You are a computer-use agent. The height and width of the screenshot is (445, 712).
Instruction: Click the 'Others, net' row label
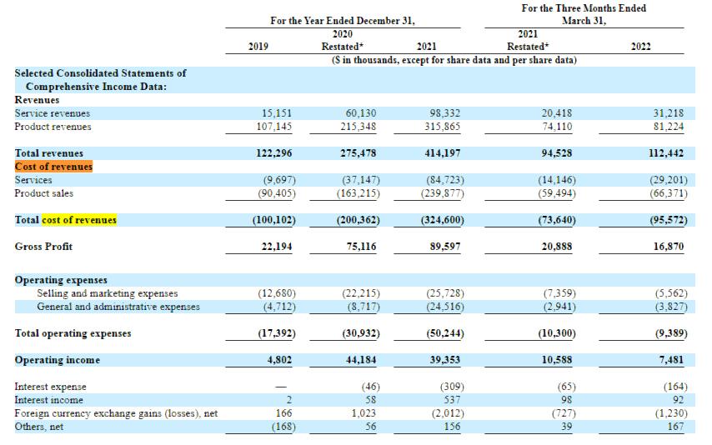click(39, 427)
